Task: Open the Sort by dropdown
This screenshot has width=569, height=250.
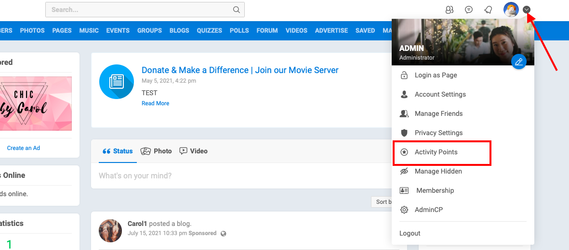Action: [382, 202]
